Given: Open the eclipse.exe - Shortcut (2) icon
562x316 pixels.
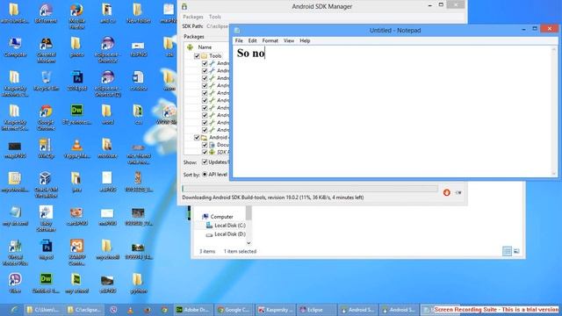Looking at the screenshot, I should [107, 84].
